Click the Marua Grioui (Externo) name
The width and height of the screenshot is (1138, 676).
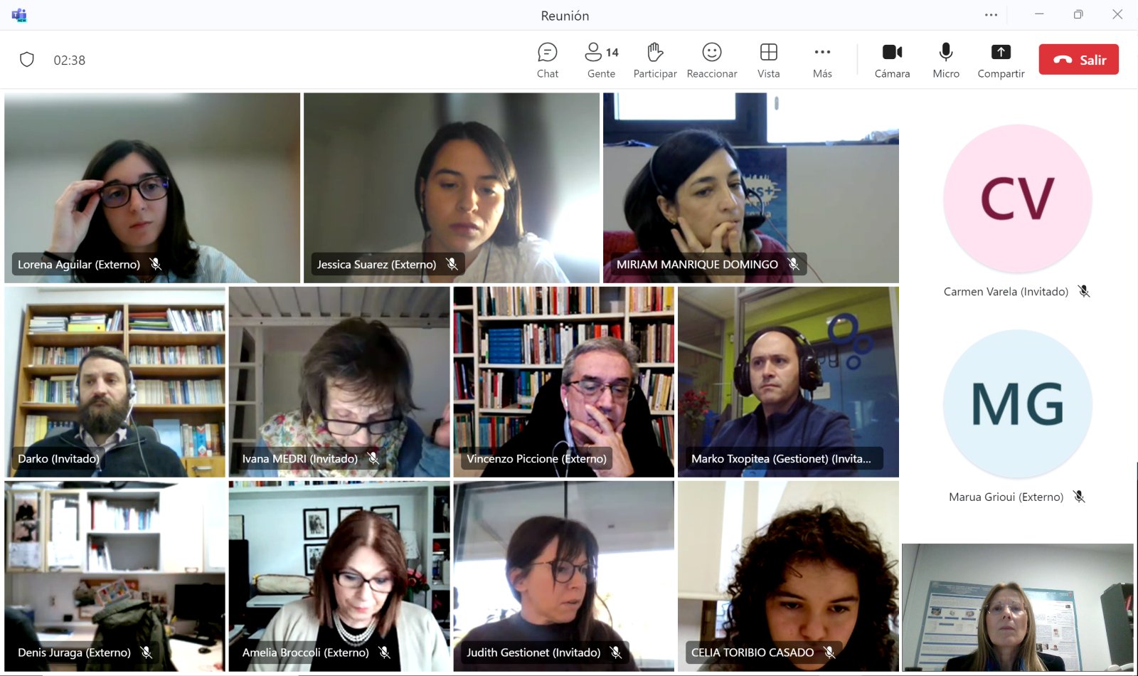[1006, 497]
